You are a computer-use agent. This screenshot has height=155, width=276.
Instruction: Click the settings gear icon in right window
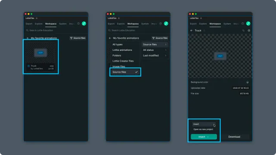tap(249, 31)
